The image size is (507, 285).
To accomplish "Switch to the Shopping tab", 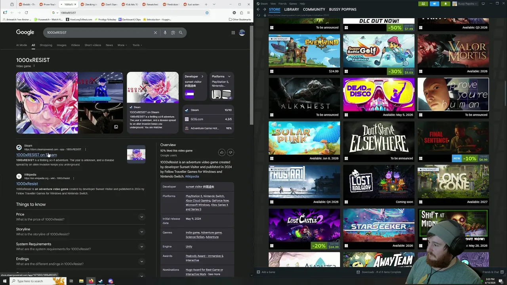I will point(46,45).
